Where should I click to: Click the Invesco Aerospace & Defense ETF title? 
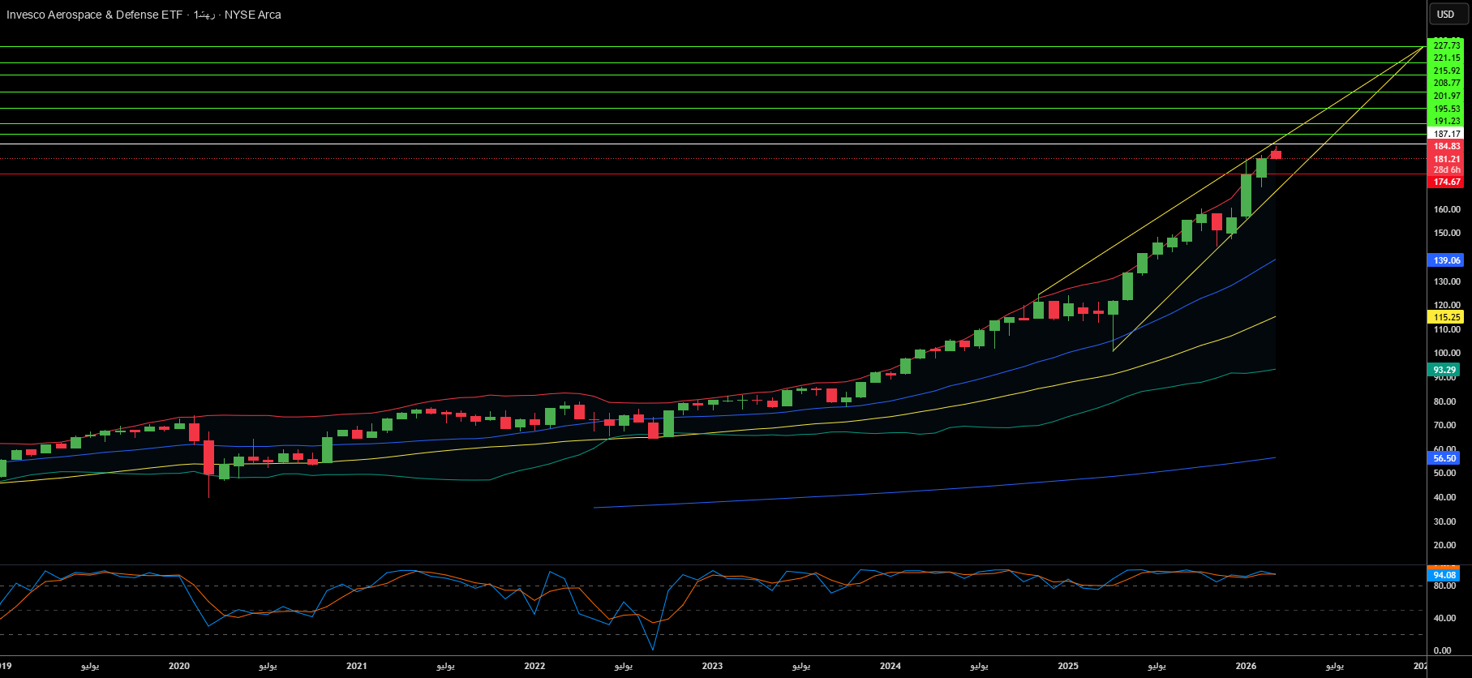tap(94, 15)
